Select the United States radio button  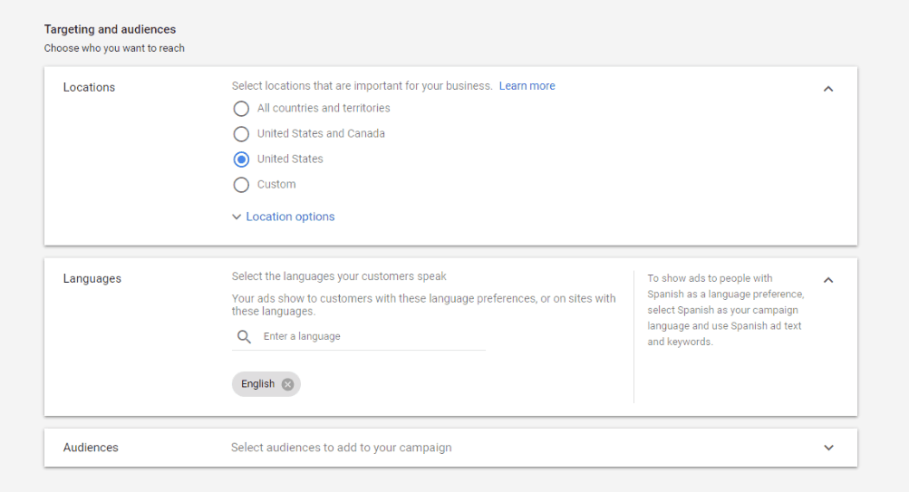tap(241, 159)
